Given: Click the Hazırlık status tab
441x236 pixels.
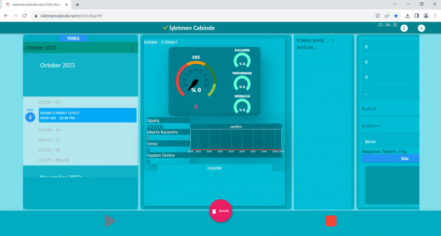Looking at the screenshot, I should 214,168.
